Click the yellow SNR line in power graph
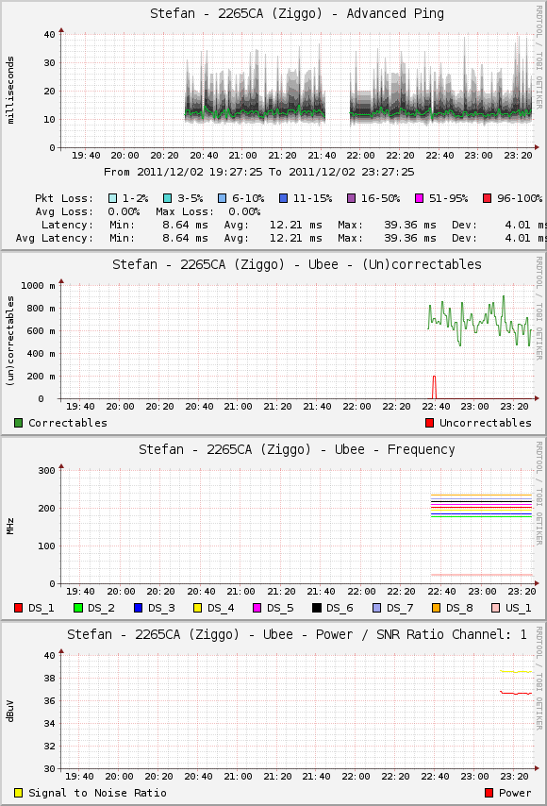The image size is (547, 806). [516, 671]
